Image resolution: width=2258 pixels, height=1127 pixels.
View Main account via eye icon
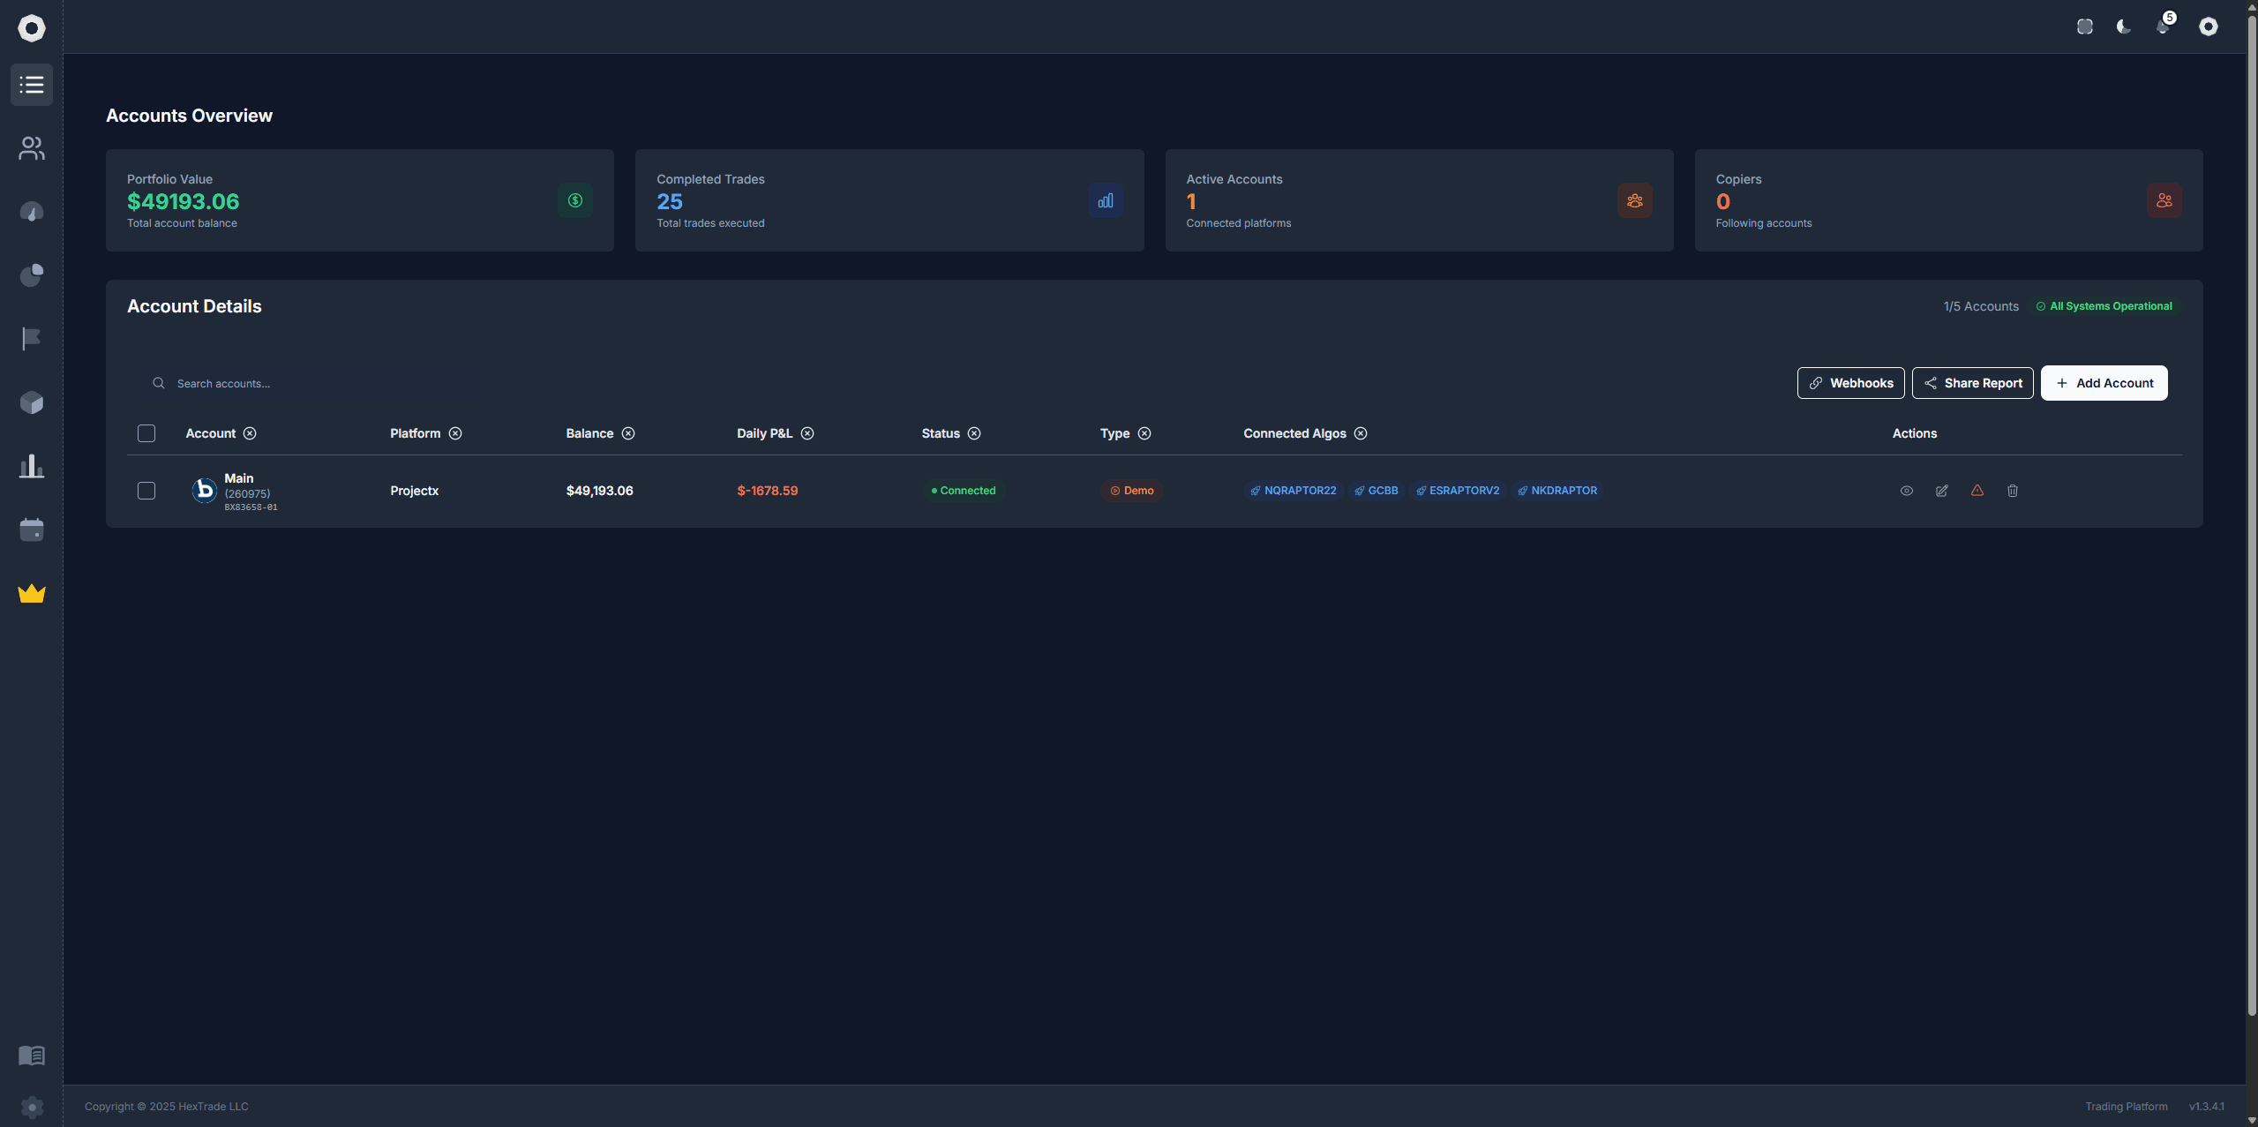point(1906,491)
